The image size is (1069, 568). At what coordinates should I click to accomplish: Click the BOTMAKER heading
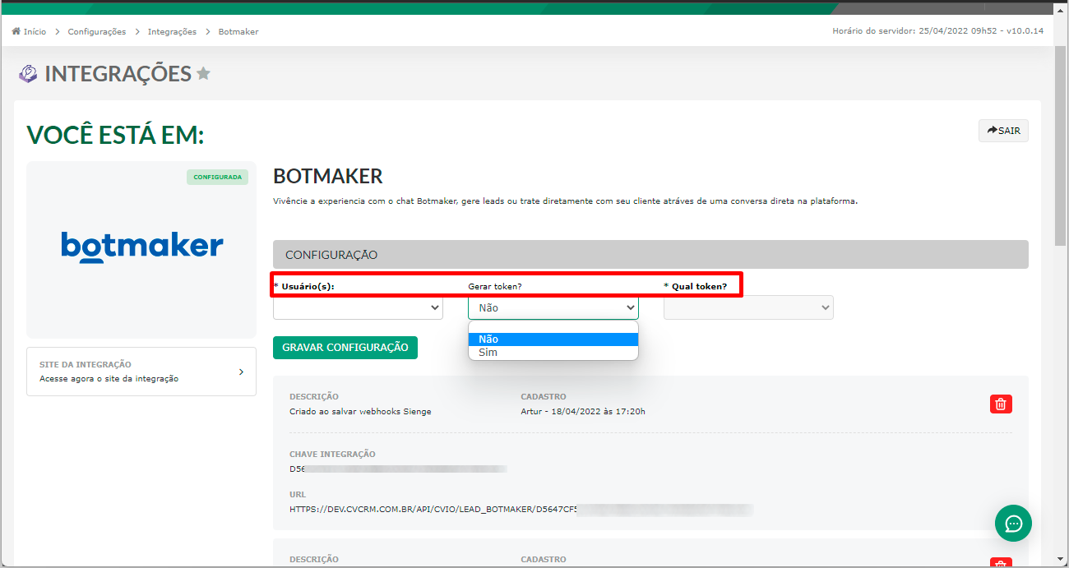pos(328,176)
